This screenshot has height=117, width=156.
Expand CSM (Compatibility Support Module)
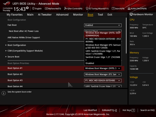pyautogui.click(x=25, y=51)
